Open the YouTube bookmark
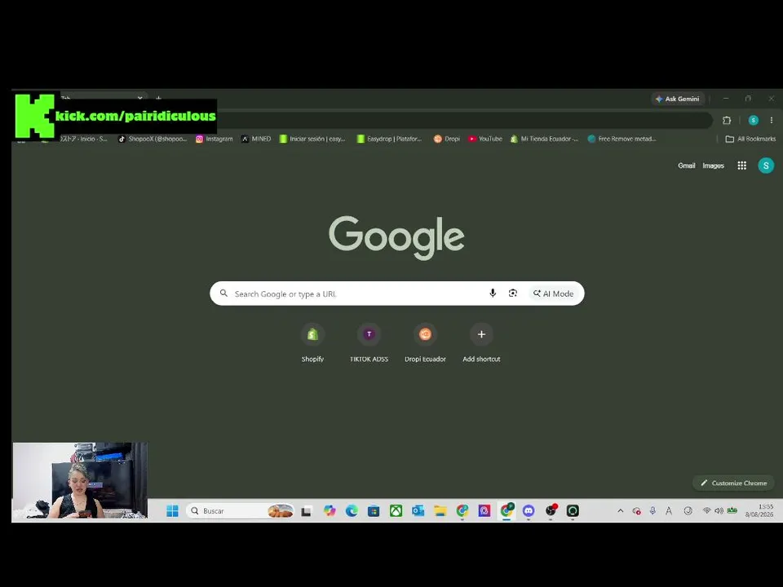Viewport: 783px width, 587px height. (x=485, y=139)
